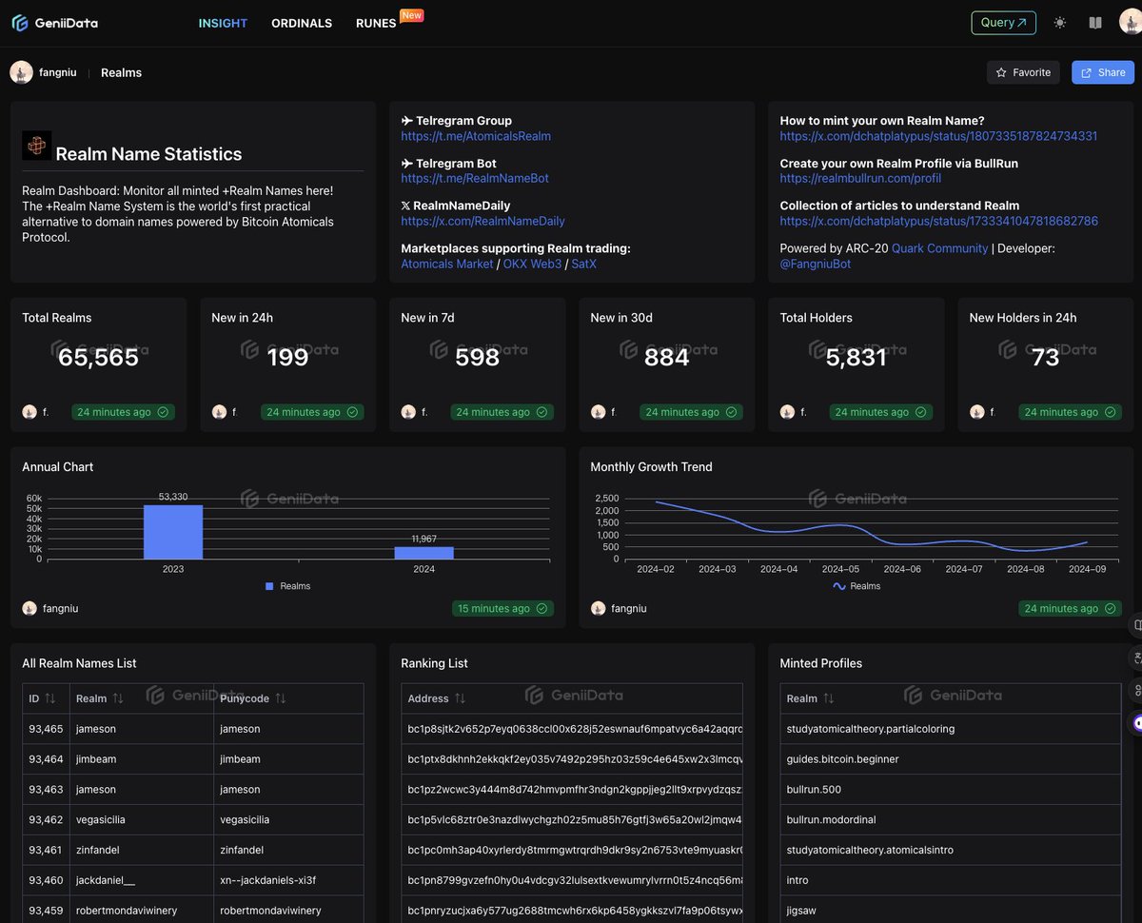Click 24 minutes ago badge on Monthly Growth Trend

[x=1071, y=608]
